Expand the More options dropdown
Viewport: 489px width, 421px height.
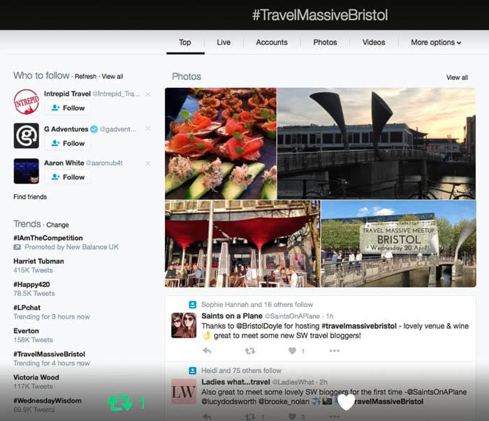pyautogui.click(x=436, y=43)
